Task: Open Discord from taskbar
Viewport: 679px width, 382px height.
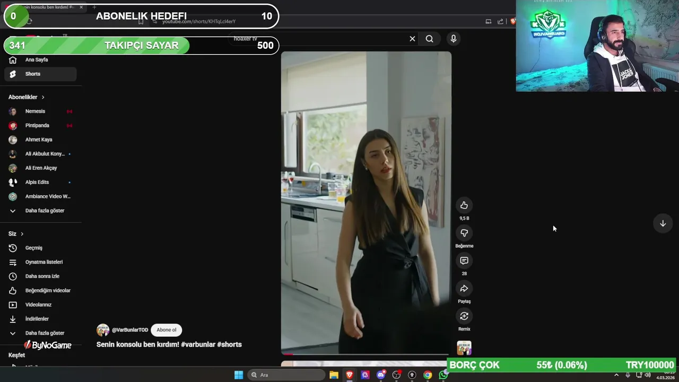Action: 381,375
